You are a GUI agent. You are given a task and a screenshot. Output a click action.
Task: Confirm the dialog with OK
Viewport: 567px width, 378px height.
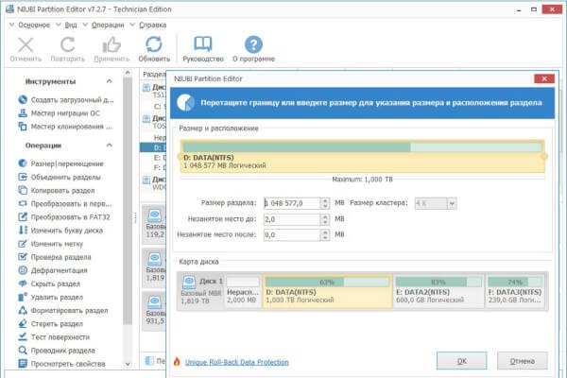tap(462, 361)
